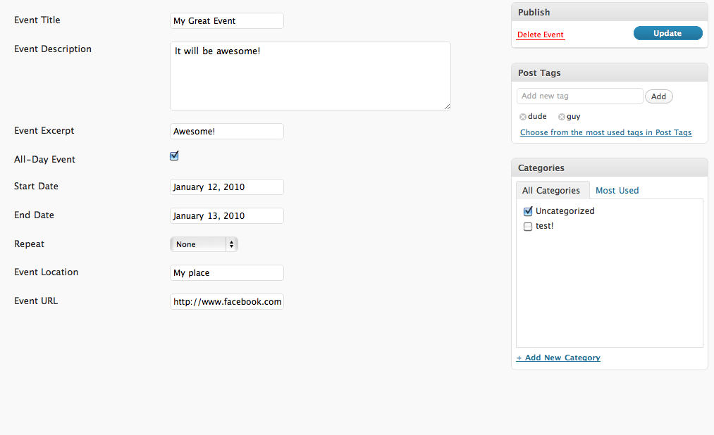714x435 pixels.
Task: Click the Delete Event link
Action: [541, 35]
